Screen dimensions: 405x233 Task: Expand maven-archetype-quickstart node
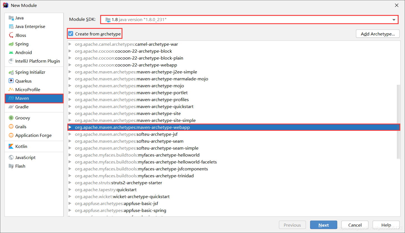(70, 106)
